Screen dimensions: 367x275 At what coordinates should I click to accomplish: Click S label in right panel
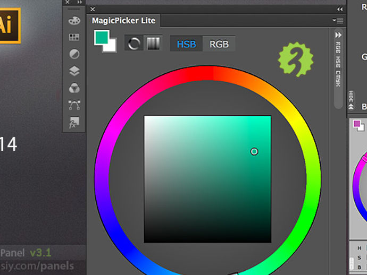359,257
